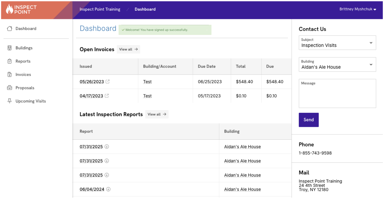
Task: Download icon beside first 07/31/2025 report
Action: pos(107,147)
